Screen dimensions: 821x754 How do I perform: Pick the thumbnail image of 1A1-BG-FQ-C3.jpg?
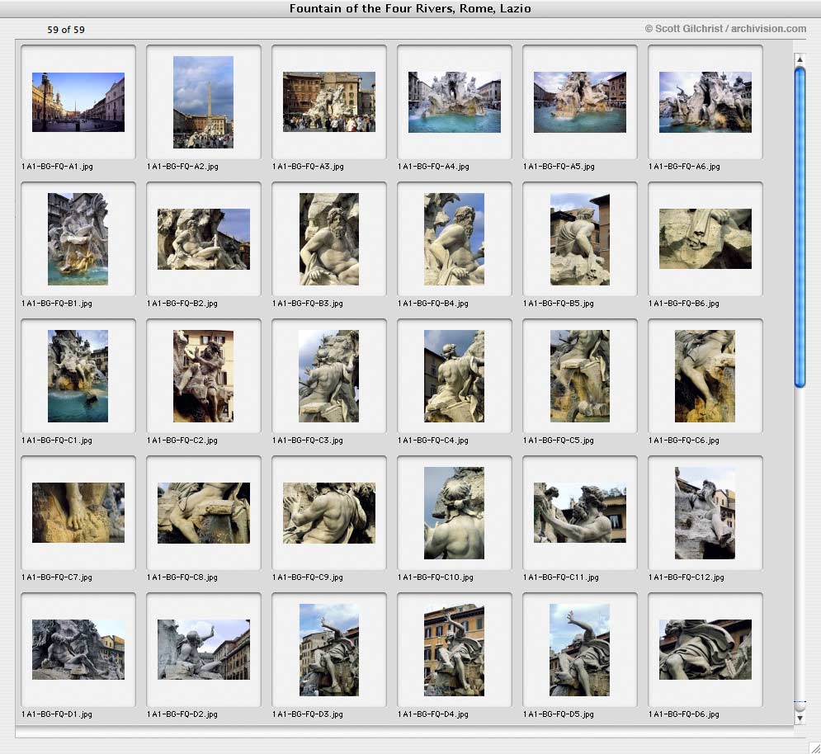tap(329, 376)
